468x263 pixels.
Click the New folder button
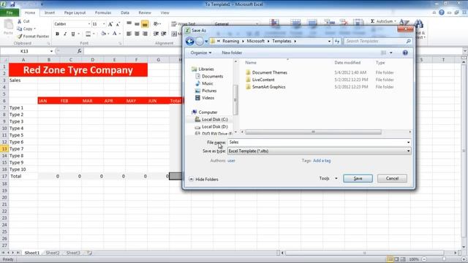232,53
